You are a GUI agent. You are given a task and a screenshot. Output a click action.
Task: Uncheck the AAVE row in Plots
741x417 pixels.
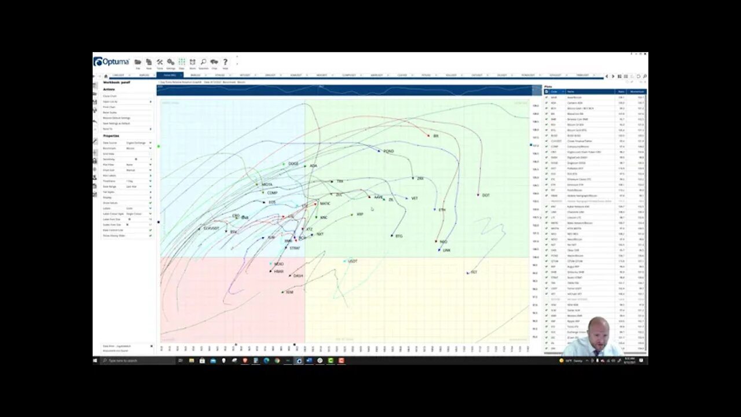(546, 97)
